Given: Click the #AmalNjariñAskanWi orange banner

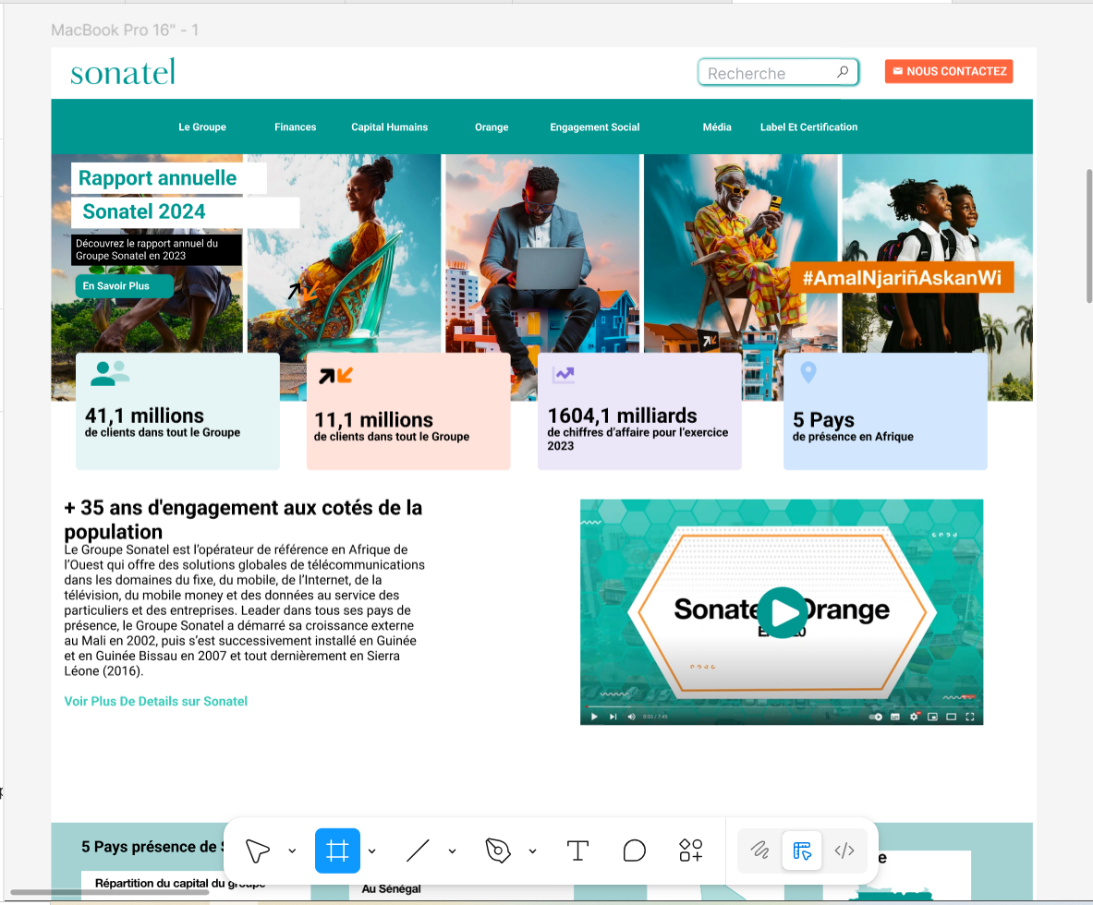Looking at the screenshot, I should [902, 278].
